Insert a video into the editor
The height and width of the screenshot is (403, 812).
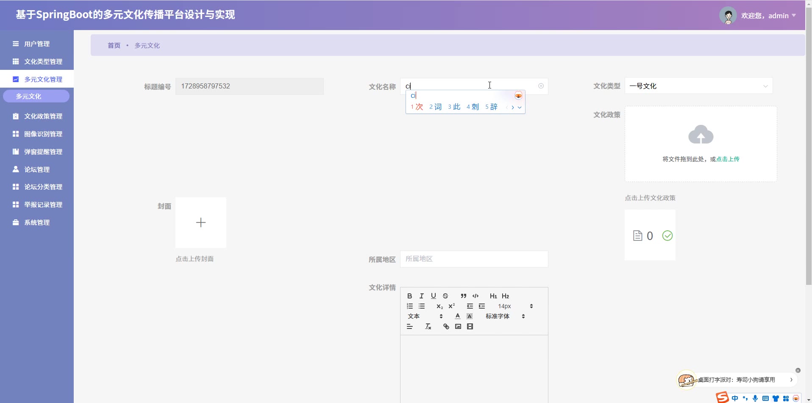click(470, 326)
